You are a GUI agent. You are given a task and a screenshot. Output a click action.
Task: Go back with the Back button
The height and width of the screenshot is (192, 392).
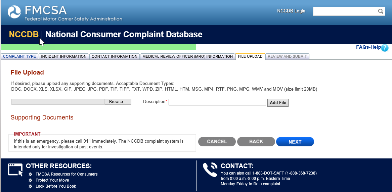[256, 142]
